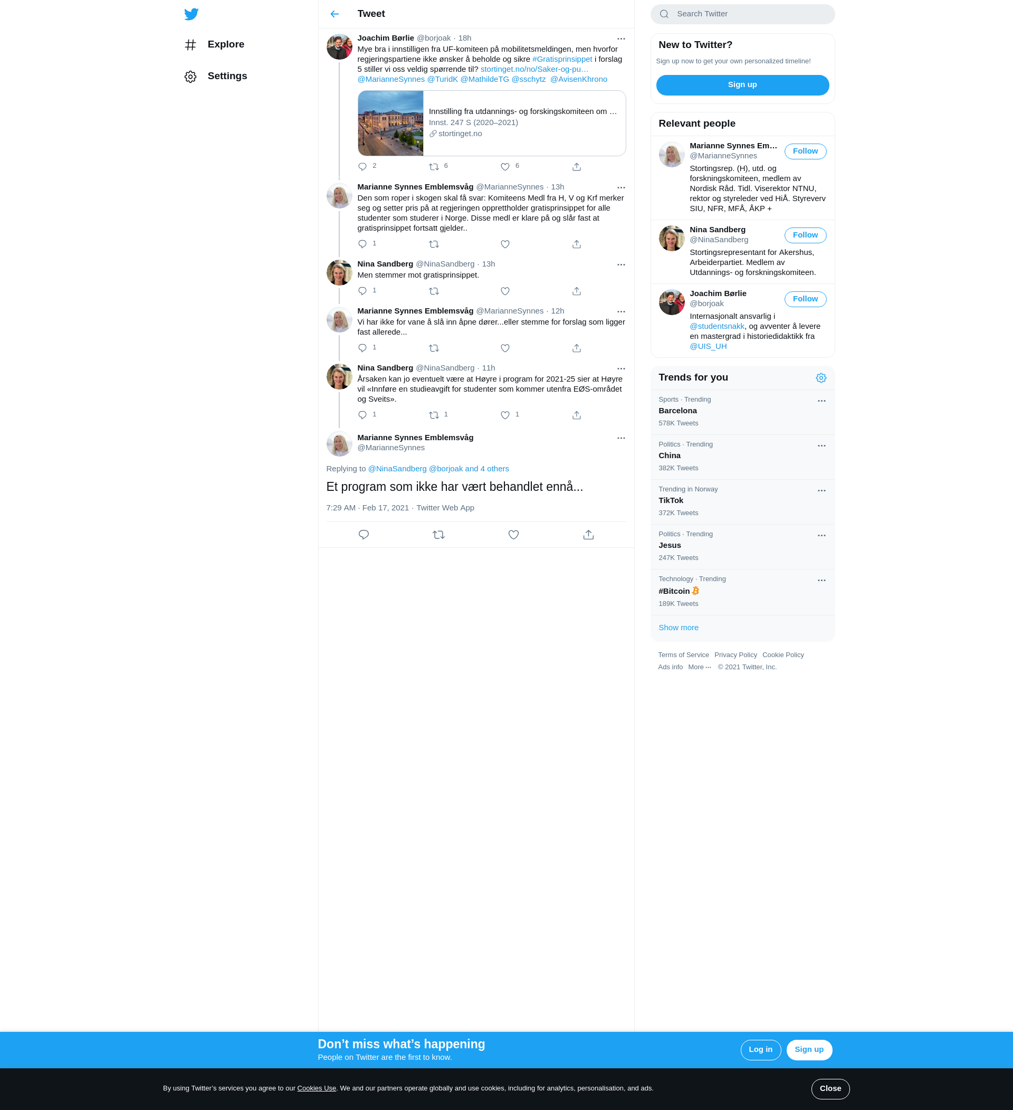Follow Joachim Børlie in Relevant people
This screenshot has width=1013, height=1110.
coord(805,299)
